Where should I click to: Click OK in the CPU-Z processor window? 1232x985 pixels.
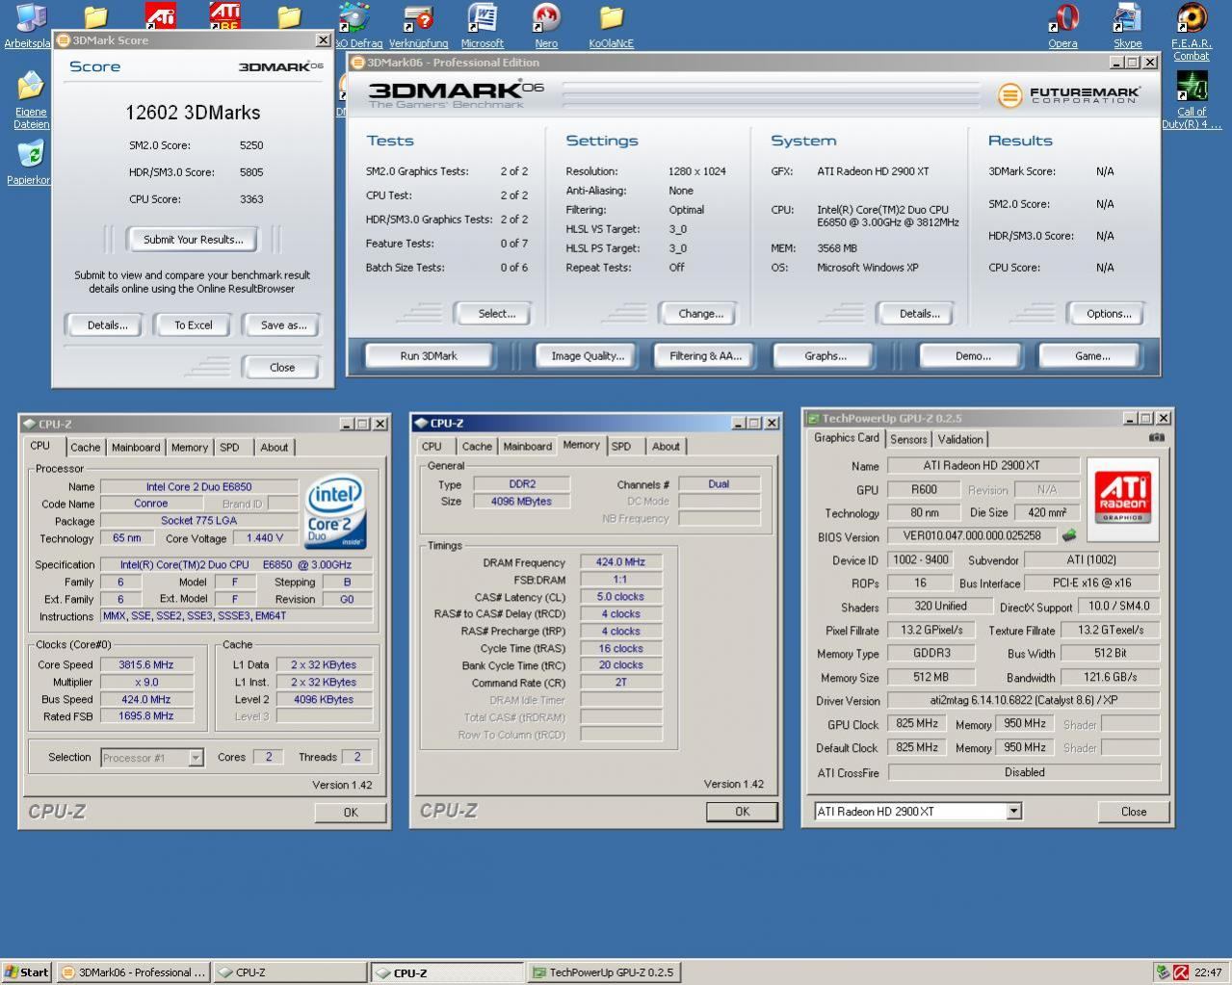point(351,813)
